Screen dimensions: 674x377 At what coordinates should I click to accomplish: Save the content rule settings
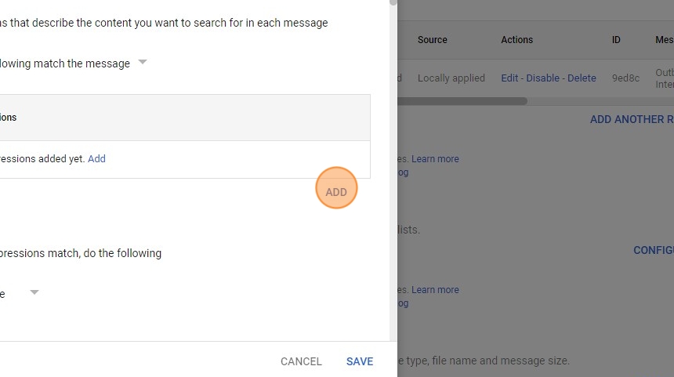pos(360,361)
